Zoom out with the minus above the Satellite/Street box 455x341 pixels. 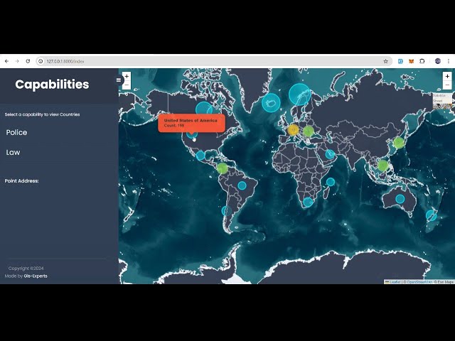[447, 85]
